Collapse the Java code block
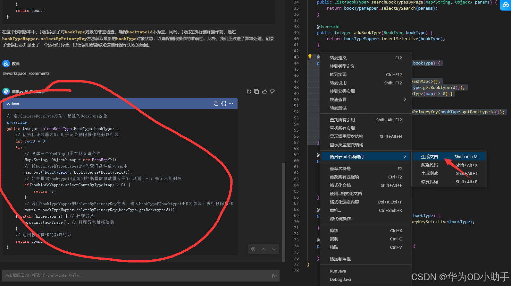The image size is (511, 286). click(8, 104)
